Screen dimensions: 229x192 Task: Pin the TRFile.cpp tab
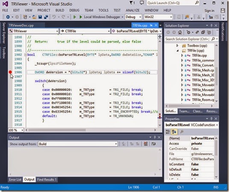pos(151,25)
